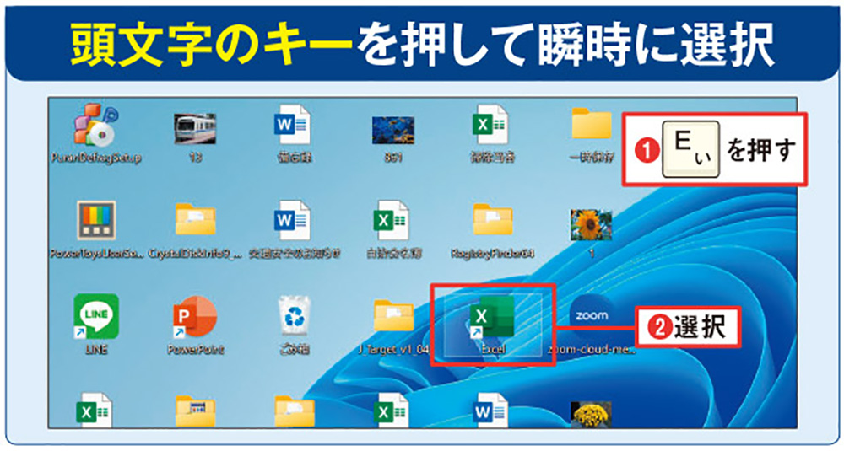The height and width of the screenshot is (451, 844).
Task: Select the blue image named 861
Action: point(393,130)
